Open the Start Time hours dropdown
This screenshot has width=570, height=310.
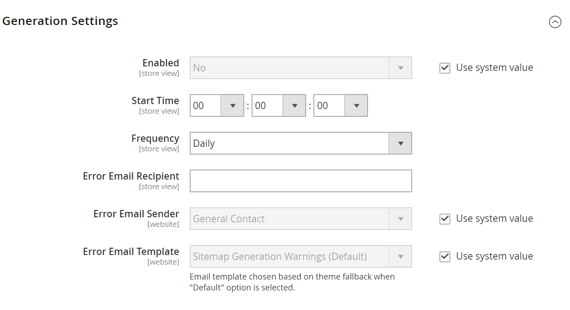(x=217, y=105)
